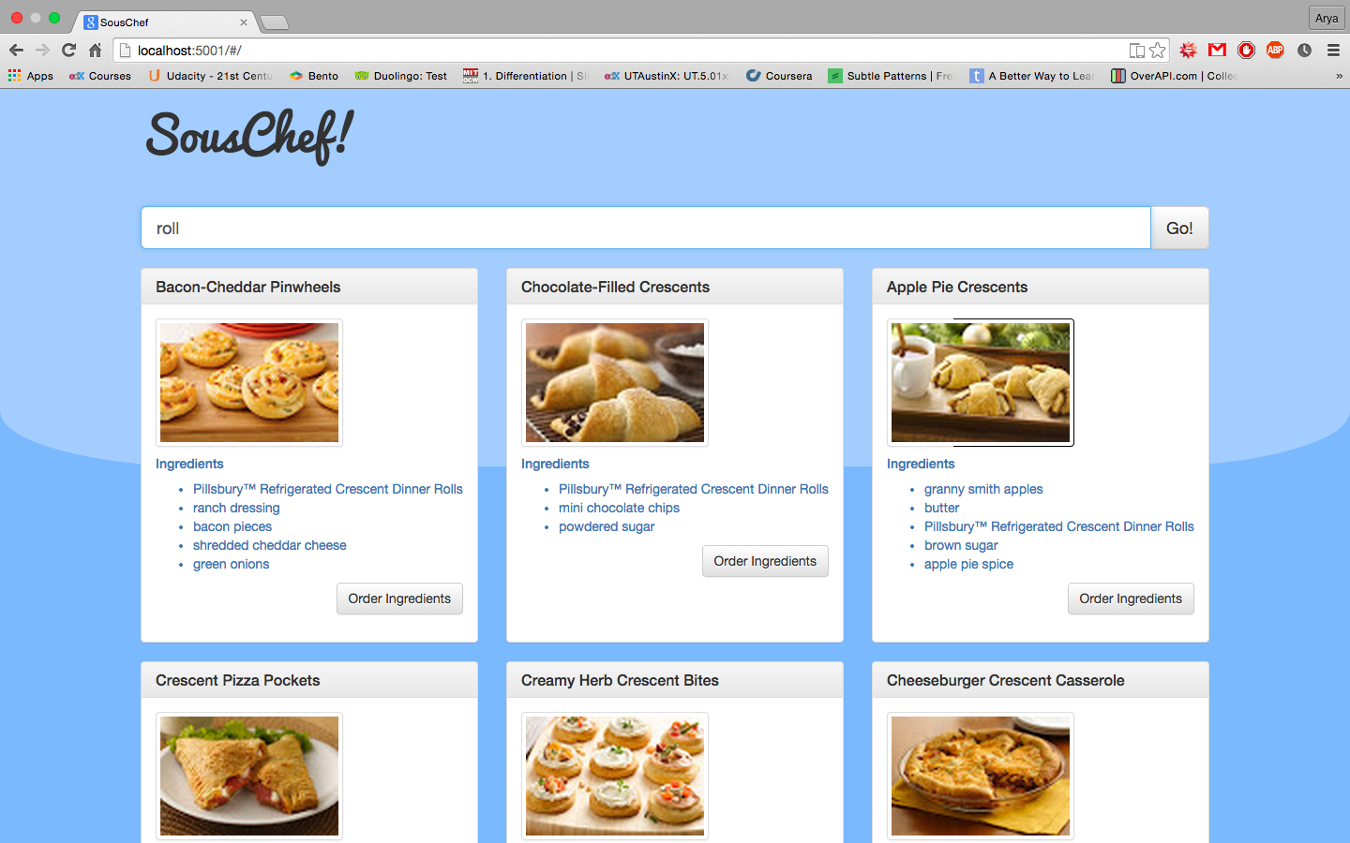Click the Adblock Plus extension icon
The image size is (1350, 843).
point(1275,51)
